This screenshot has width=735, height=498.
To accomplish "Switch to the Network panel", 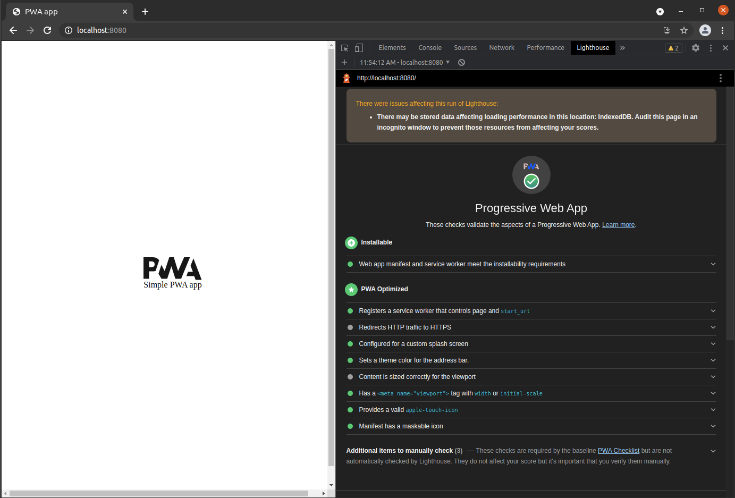I will (501, 48).
